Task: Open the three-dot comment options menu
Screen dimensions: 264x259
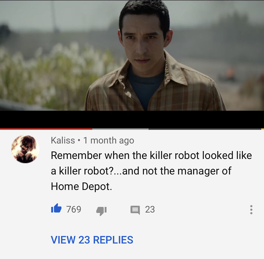Action: [x=251, y=210]
